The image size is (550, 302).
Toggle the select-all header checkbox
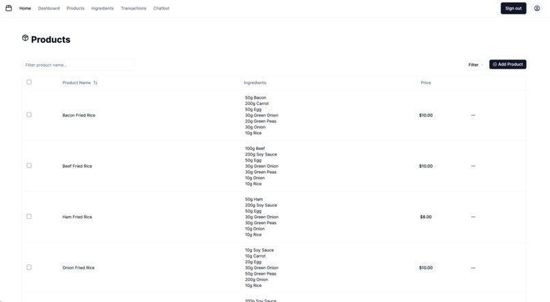pos(29,82)
